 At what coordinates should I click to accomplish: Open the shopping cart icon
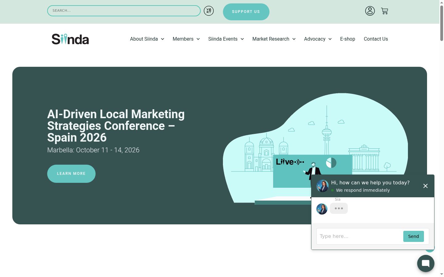[x=384, y=11]
